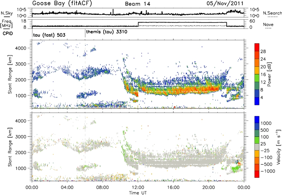Click the solid line sample under "N.Sky"
Screen dimensions: 282x195
pos(7,17)
